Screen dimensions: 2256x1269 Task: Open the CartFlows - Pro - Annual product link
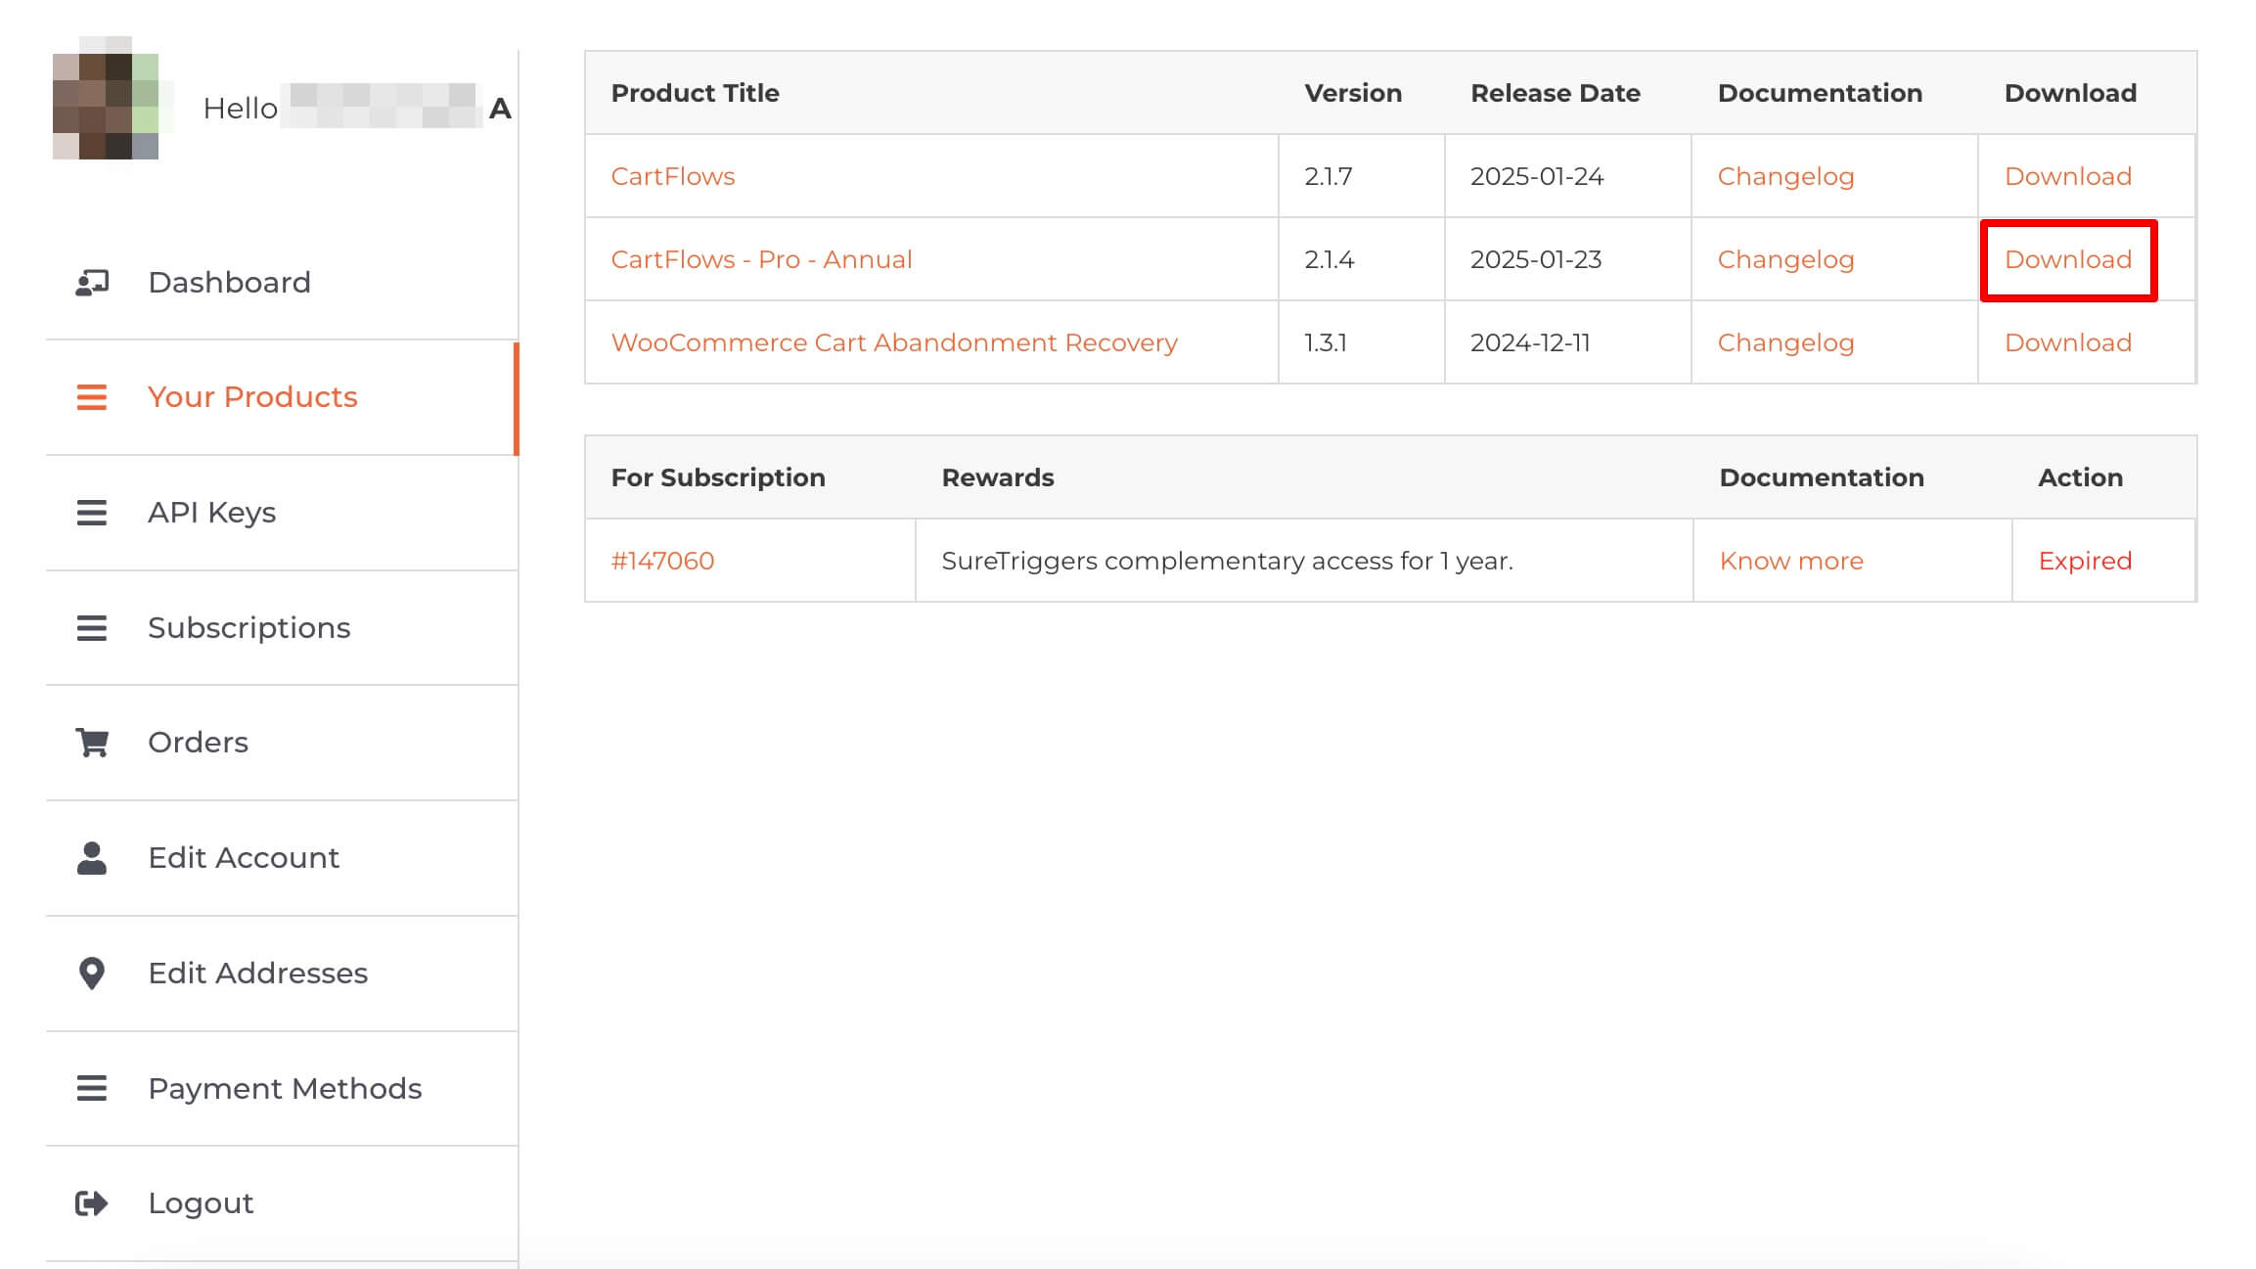pyautogui.click(x=761, y=260)
